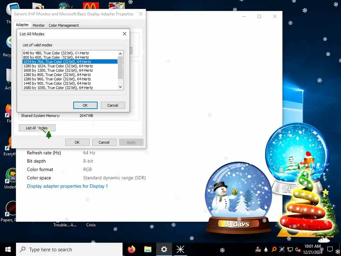Open the Windows Start menu
Screen dimensions: 341x256
pyautogui.click(x=8, y=249)
